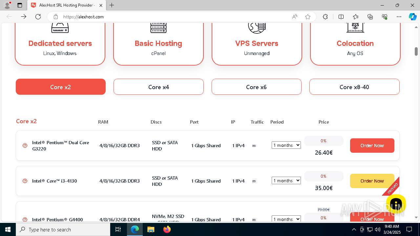Click the browser forward arrow
Viewport: 420px width, 236px height.
coord(24,17)
